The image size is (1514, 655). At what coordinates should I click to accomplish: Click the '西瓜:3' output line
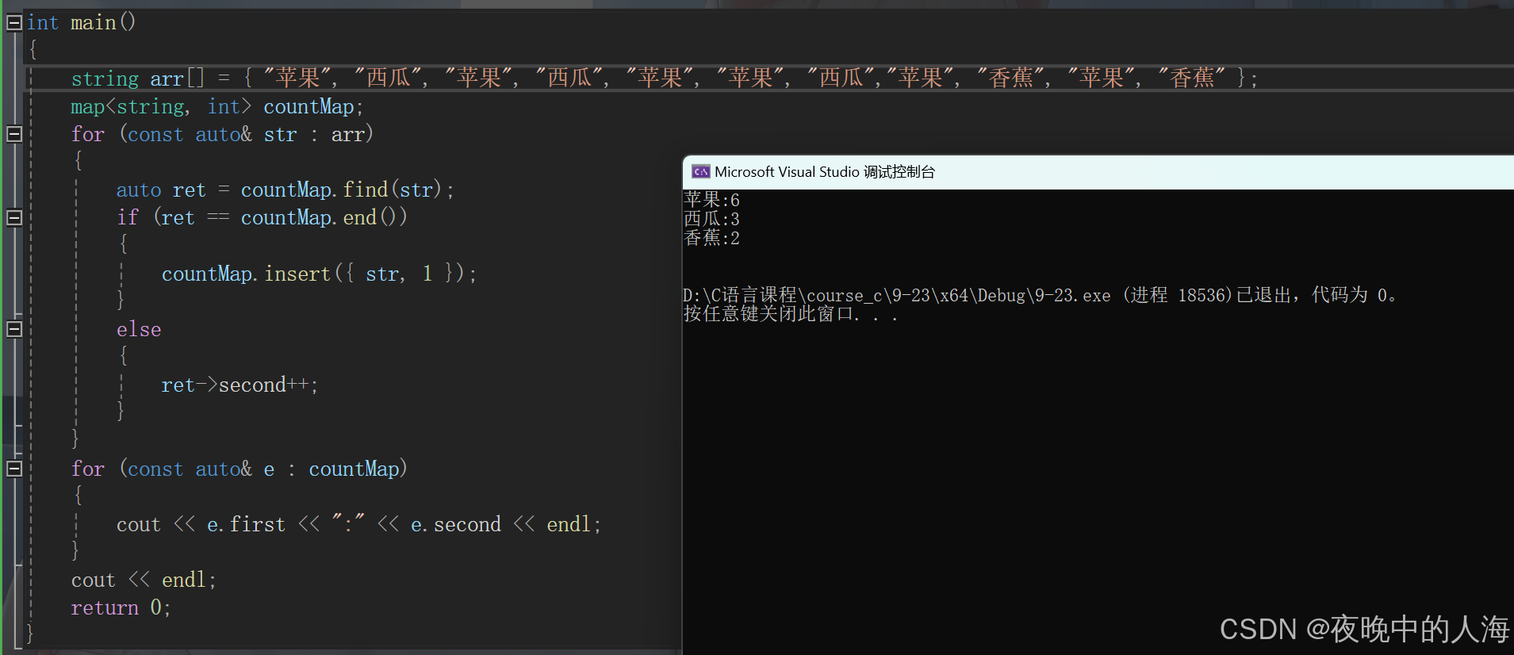[711, 219]
